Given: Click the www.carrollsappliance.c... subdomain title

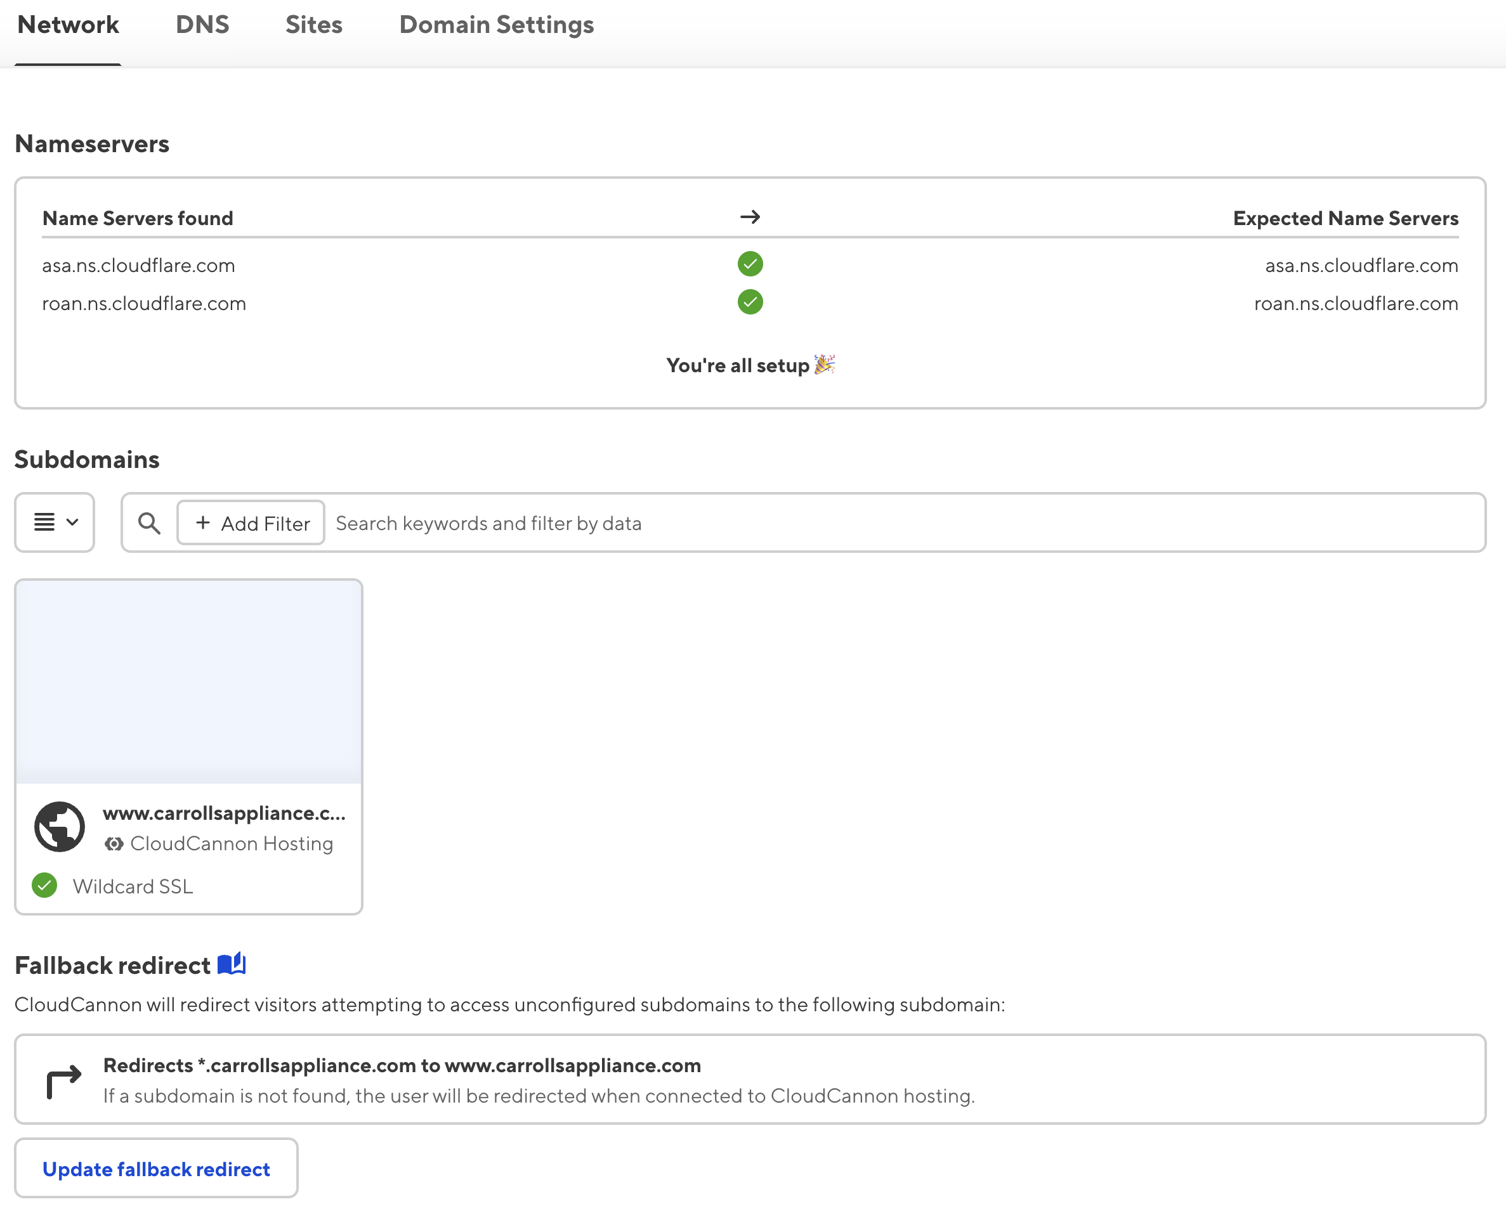Looking at the screenshot, I should pyautogui.click(x=224, y=812).
